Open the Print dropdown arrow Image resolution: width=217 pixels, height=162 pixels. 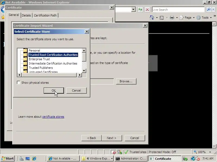(x=177, y=18)
